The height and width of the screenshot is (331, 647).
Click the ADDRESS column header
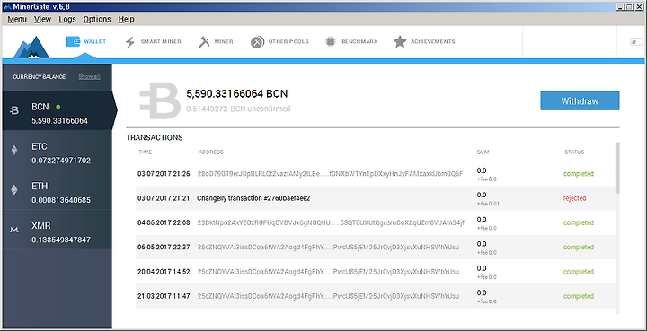211,152
